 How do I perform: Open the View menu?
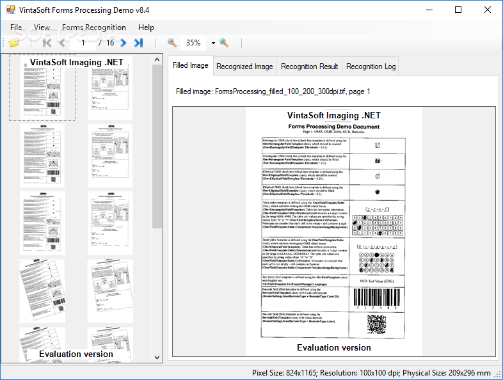42,28
